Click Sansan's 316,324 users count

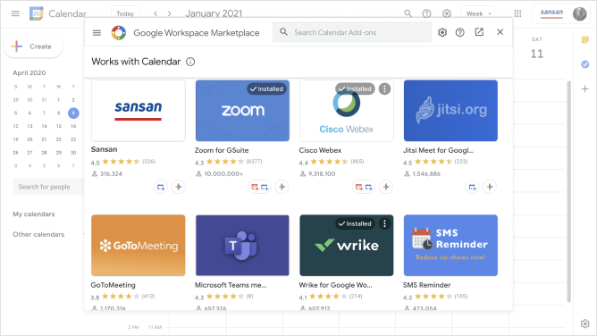pyautogui.click(x=111, y=174)
